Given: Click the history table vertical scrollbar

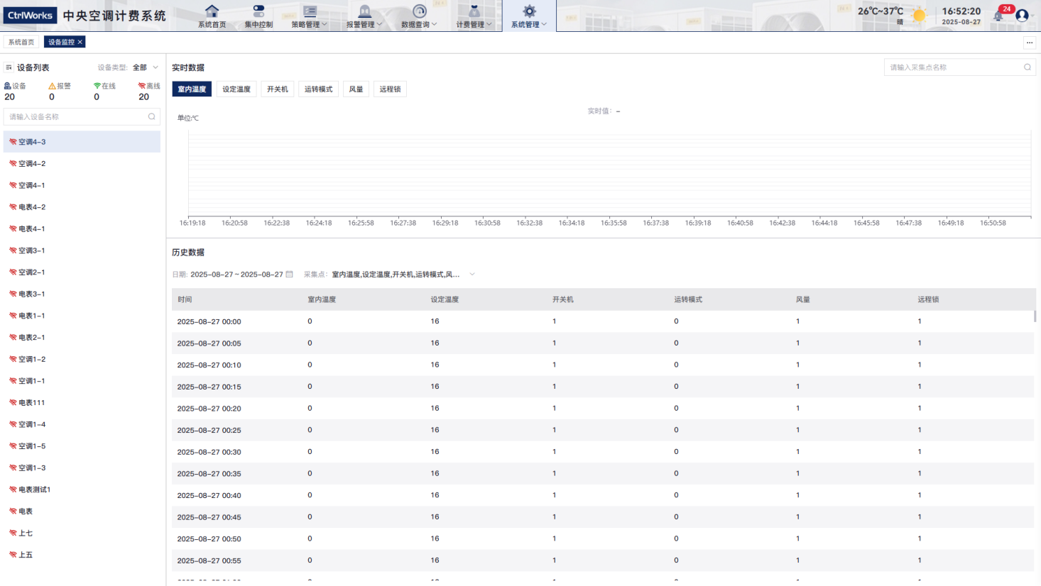Looking at the screenshot, I should pos(1035,316).
